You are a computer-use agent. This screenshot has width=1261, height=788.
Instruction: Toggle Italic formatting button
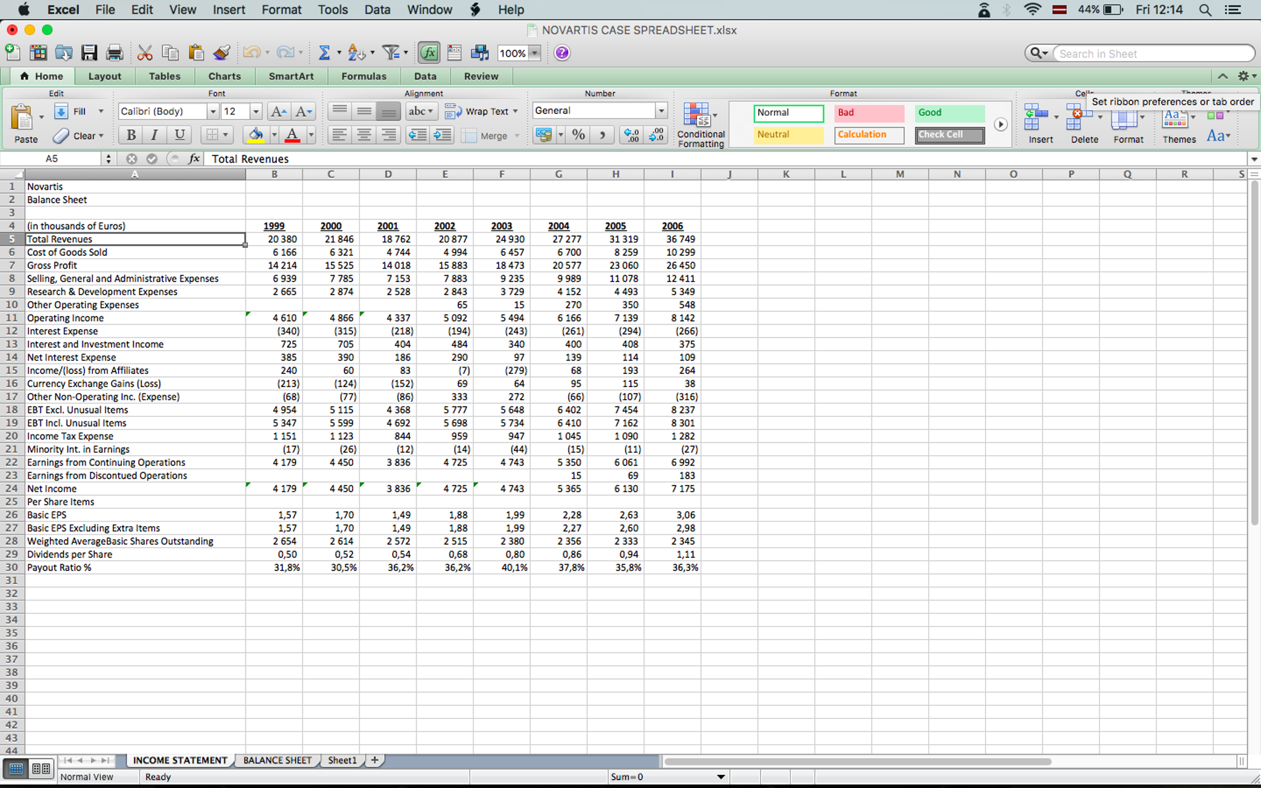click(154, 135)
